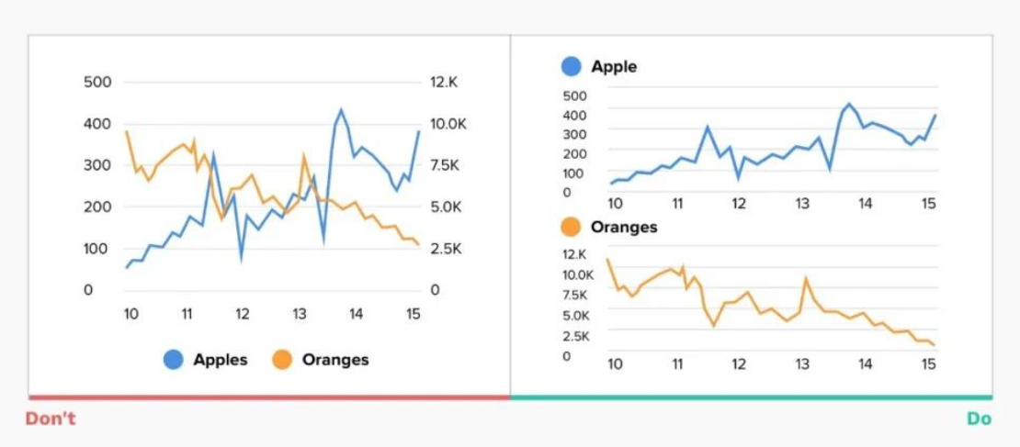Select the 15 x-axis tick in the combined chart
1020x447 pixels.
click(x=413, y=314)
